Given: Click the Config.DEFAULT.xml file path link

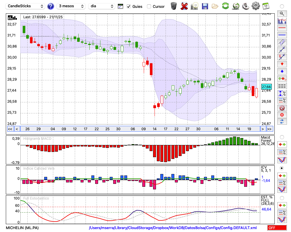Looking at the screenshot, I should (173, 228).
